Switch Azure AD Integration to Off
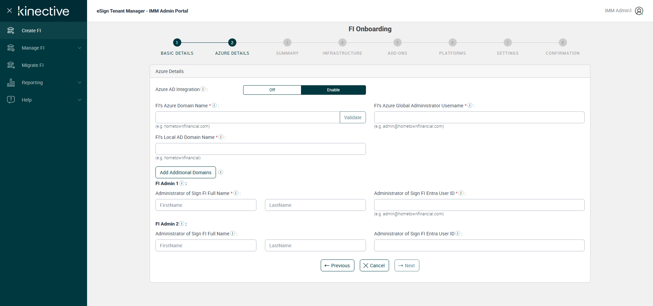The image size is (653, 306). (x=272, y=90)
